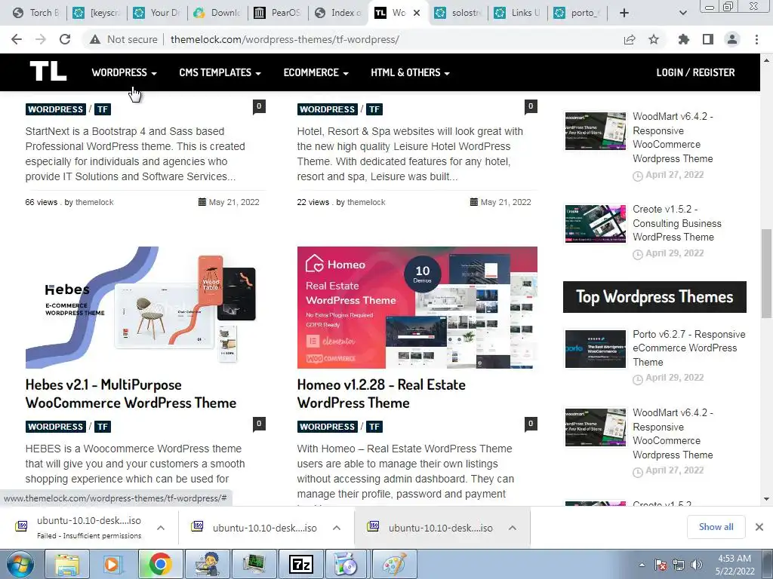Expand the HTML & OTHERS dropdown
This screenshot has height=579, width=773.
tap(410, 72)
